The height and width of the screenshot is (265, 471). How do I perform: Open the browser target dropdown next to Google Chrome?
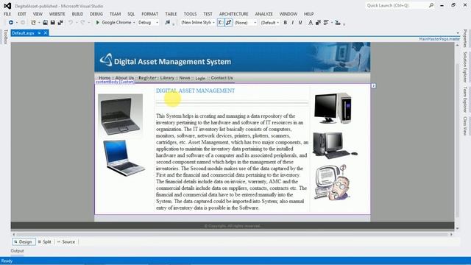click(x=134, y=23)
